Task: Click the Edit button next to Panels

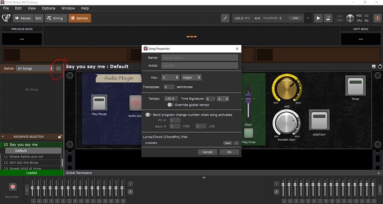Action: coord(39,18)
